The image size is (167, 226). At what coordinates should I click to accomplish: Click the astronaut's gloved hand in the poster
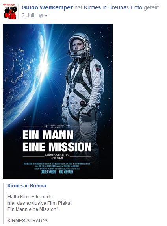coord(86,111)
